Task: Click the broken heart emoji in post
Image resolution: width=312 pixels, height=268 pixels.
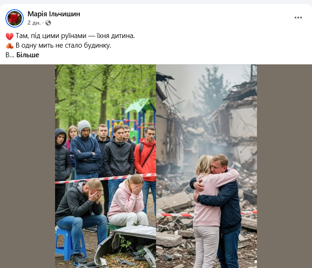Action: (x=10, y=36)
